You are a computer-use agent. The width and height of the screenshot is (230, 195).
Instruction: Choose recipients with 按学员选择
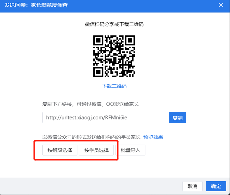click(x=96, y=150)
